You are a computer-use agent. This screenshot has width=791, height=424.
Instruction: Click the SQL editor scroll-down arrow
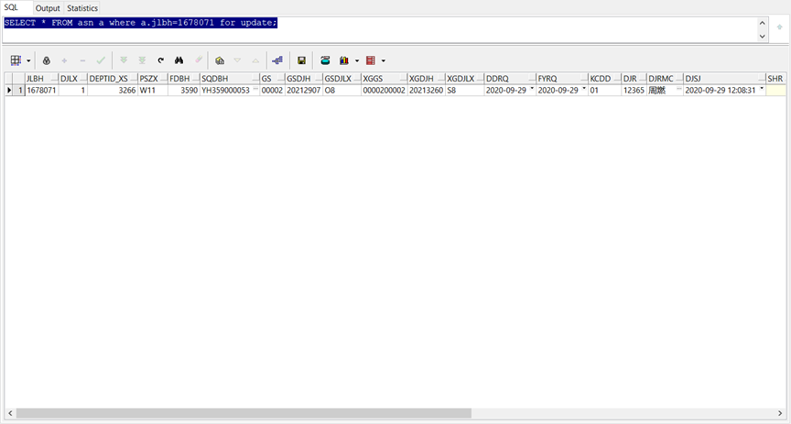point(763,36)
